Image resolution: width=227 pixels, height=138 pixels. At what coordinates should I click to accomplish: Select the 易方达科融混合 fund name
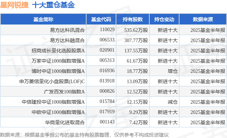tap(67, 40)
